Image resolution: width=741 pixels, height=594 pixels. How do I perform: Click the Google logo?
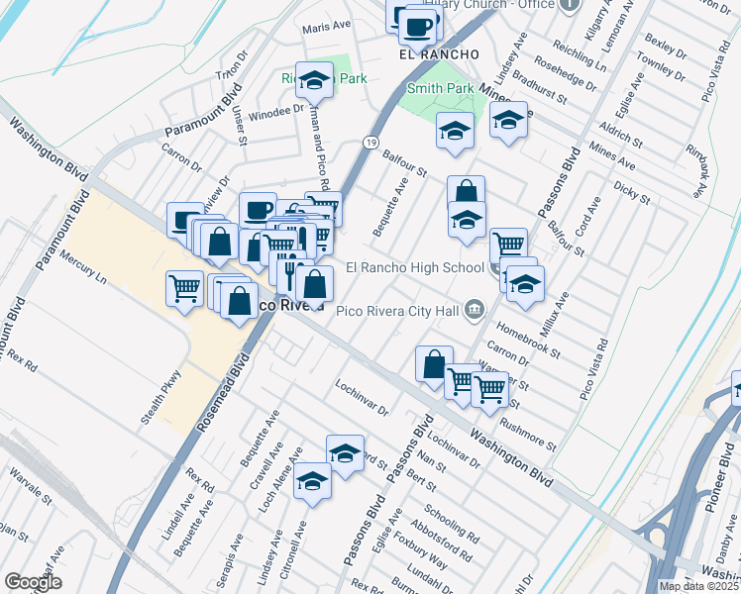click(33, 583)
